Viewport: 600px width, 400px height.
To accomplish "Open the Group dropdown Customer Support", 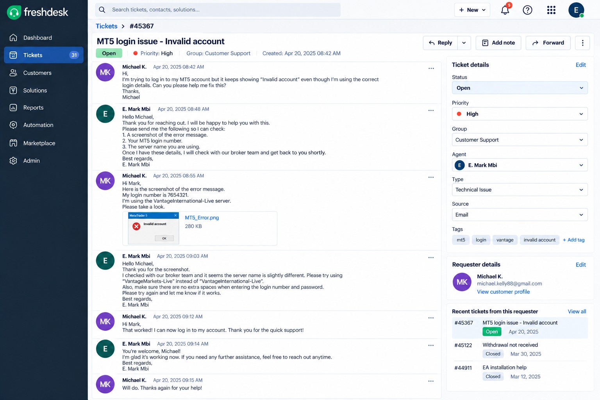I will (520, 140).
